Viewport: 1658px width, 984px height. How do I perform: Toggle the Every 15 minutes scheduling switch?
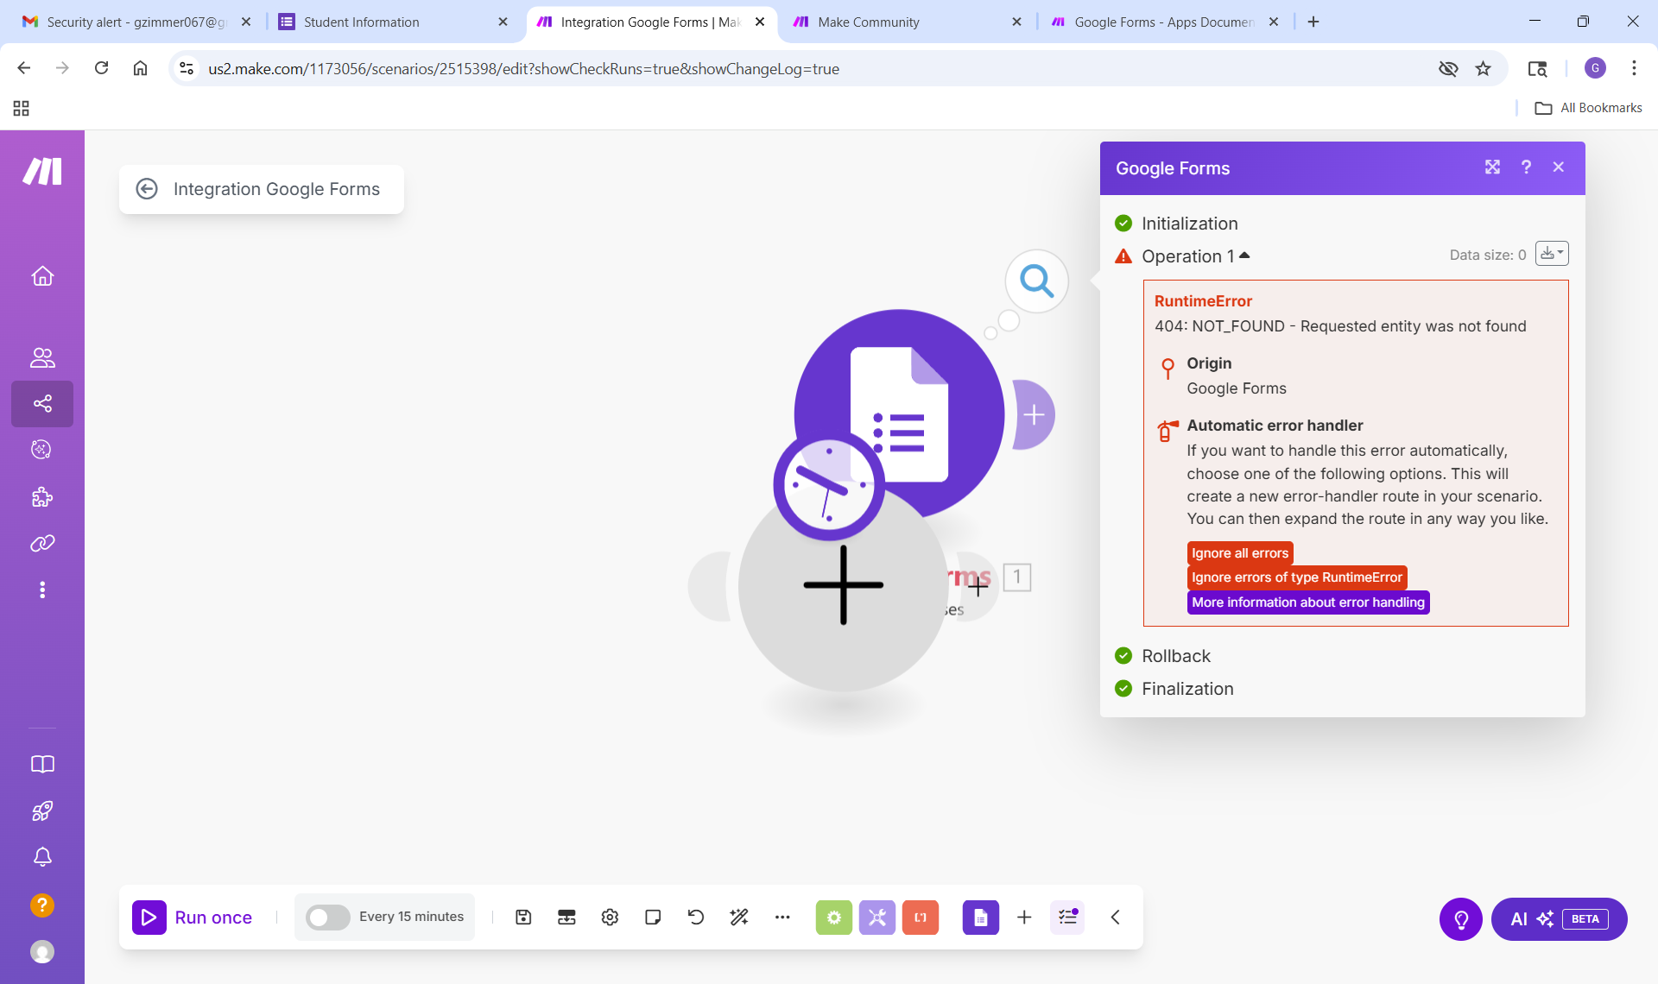[327, 917]
